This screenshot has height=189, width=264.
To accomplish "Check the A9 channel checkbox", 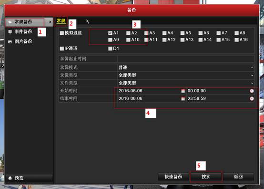I will tap(110, 40).
